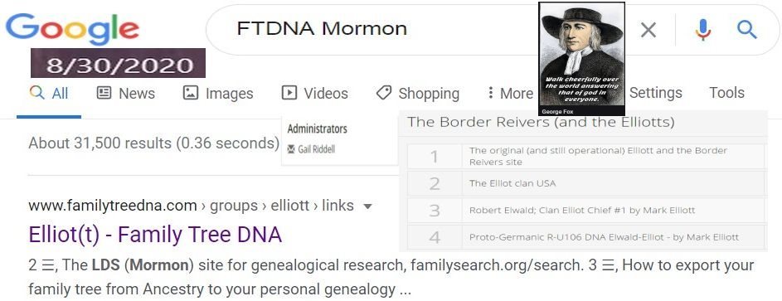Screen dimensions: 782x301
Task: Open The Elliot clan USA link
Action: pyautogui.click(x=512, y=183)
